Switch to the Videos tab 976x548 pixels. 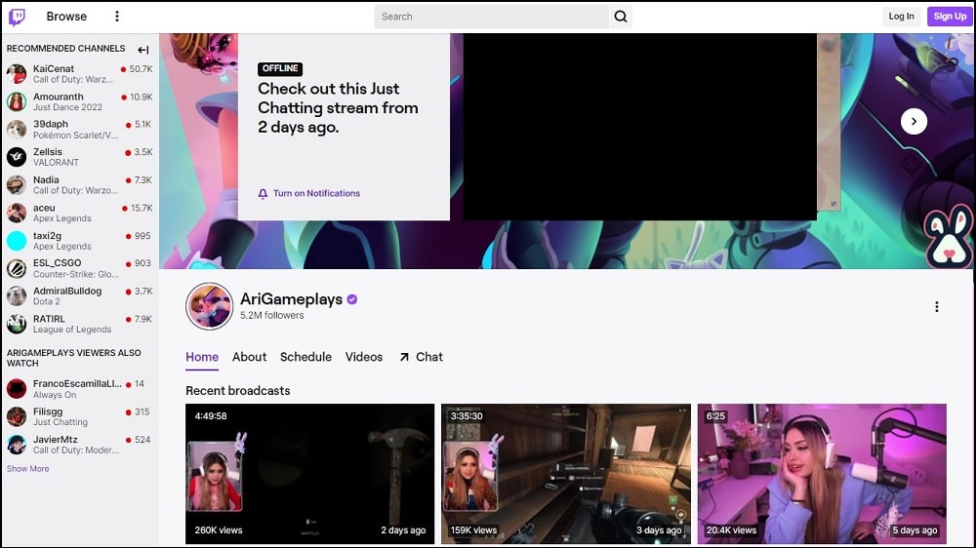[x=364, y=357]
